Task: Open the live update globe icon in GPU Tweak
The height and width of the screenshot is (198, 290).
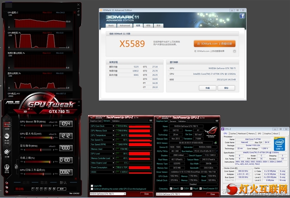Action: pos(7,137)
